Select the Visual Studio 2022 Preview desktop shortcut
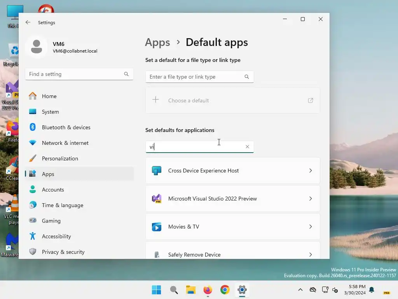 point(10,95)
